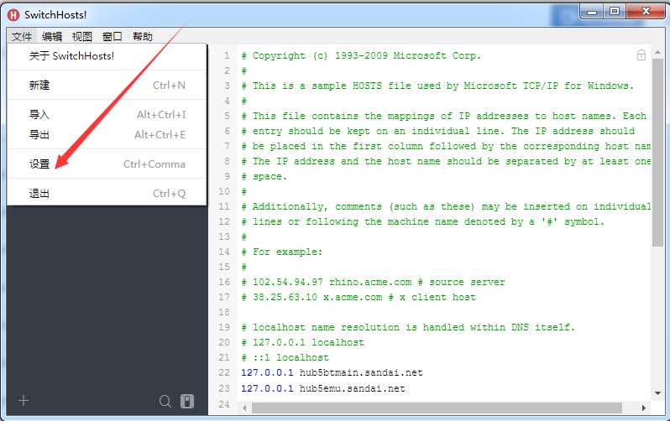670x421 pixels.
Task: Minimize the SwitchHosts! window
Action: [x=592, y=12]
